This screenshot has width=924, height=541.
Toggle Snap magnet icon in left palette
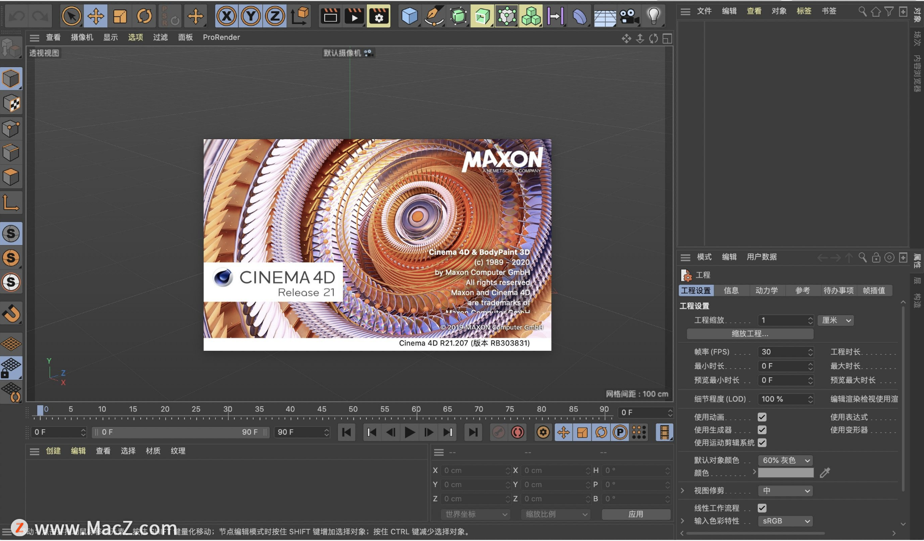point(11,313)
